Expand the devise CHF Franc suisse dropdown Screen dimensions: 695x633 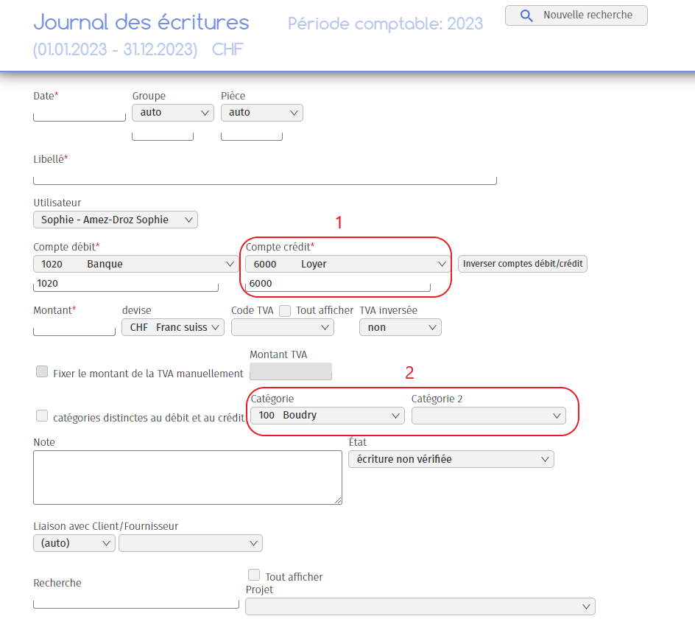172,327
